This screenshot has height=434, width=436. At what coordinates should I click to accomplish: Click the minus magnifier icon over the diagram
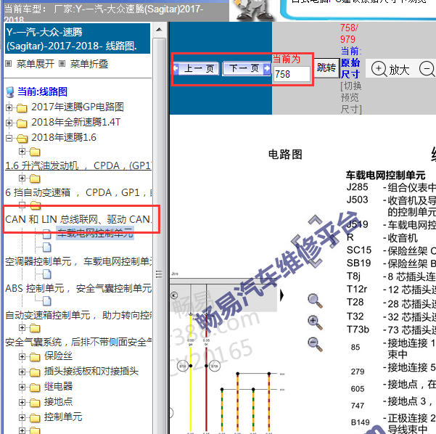[315, 344]
